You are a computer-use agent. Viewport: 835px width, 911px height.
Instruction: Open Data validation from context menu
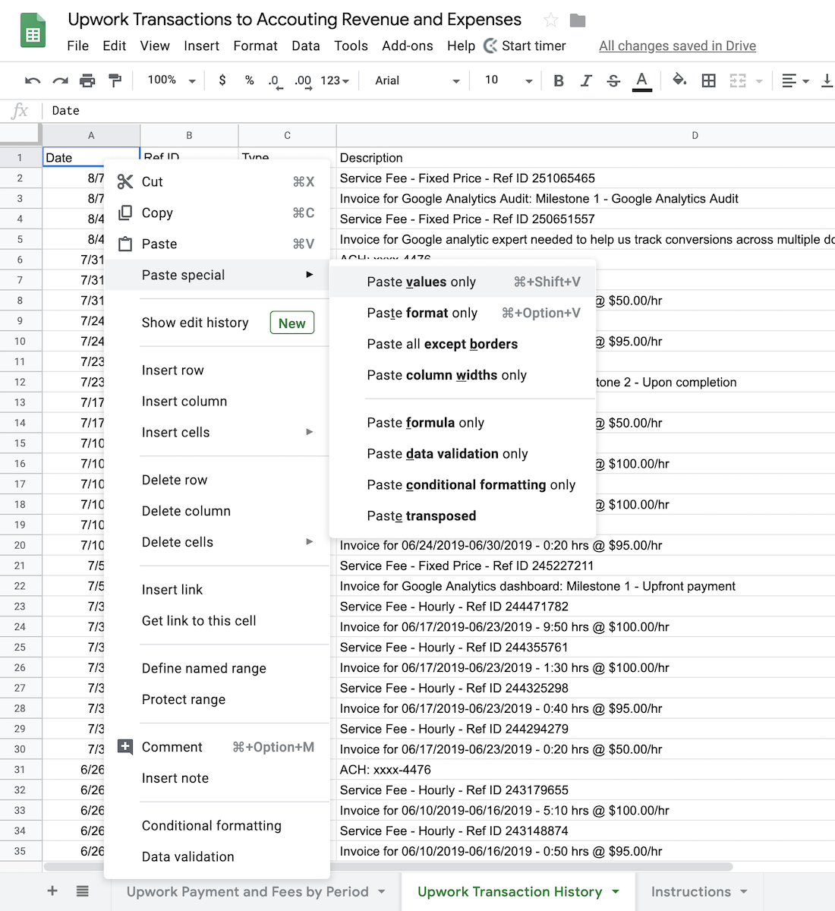pyautogui.click(x=217, y=857)
